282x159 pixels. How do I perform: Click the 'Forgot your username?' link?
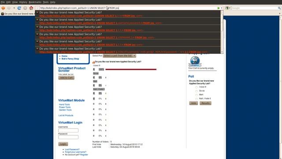[75, 152]
